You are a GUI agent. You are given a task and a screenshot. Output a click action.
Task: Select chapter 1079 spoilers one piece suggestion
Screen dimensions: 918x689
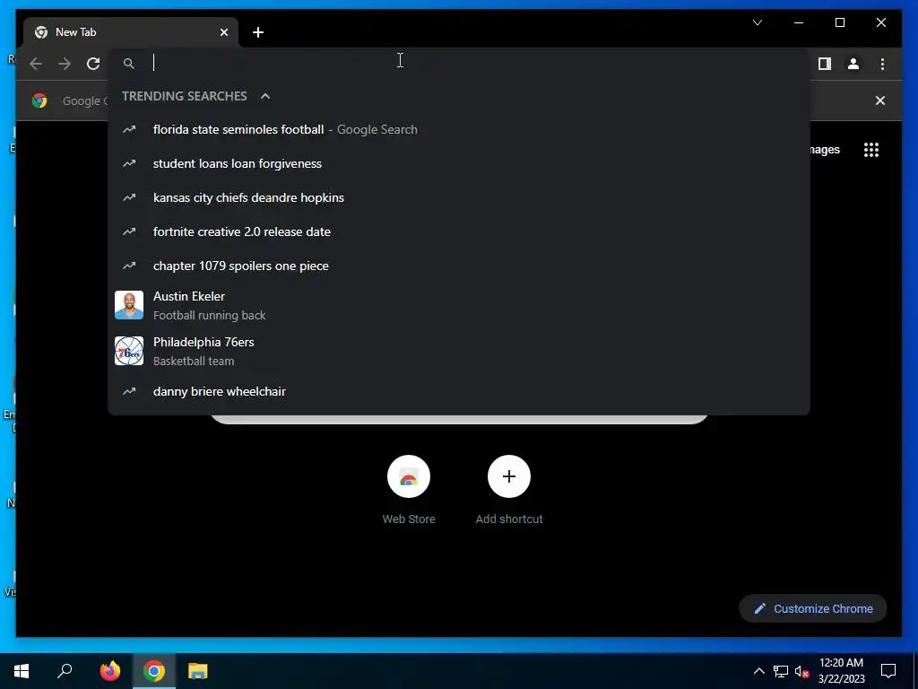pos(459,266)
